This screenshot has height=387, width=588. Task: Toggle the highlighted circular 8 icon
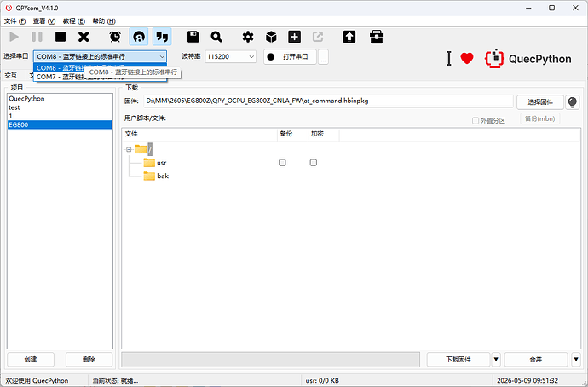click(x=139, y=37)
